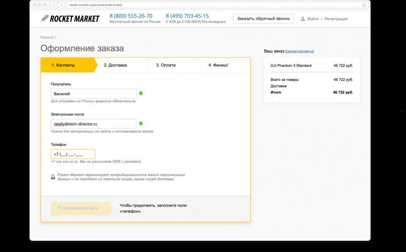
Task: Open the 4. Финиш! step tab
Action: pos(225,65)
